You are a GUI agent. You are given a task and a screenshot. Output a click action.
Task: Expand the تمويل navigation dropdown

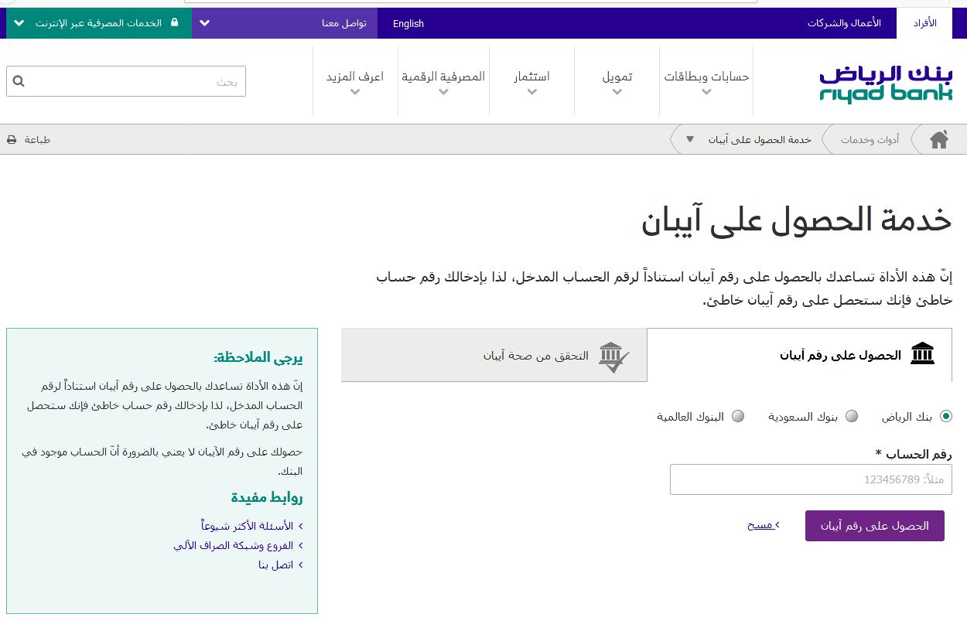click(617, 80)
